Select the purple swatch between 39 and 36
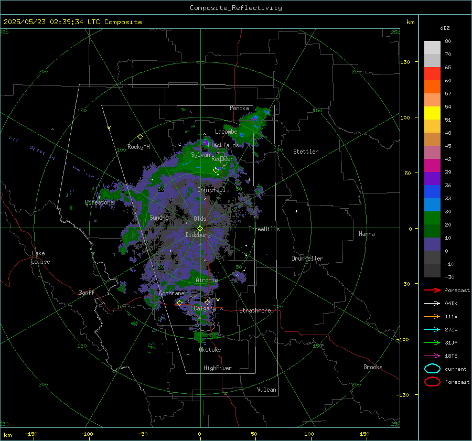This screenshot has height=441, width=472. tap(432, 179)
